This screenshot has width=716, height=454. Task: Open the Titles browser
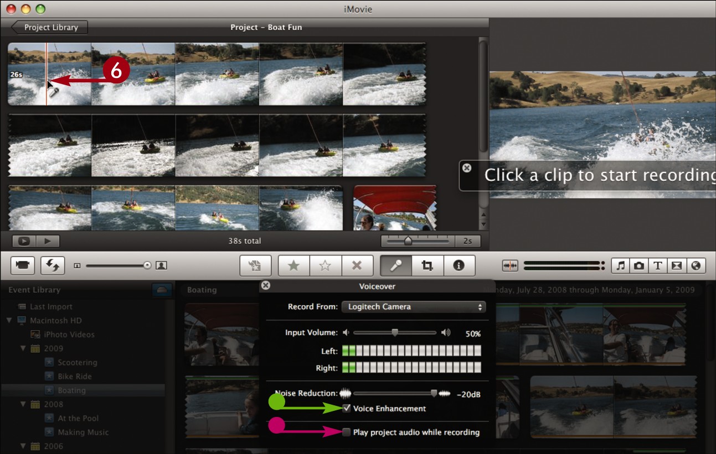[658, 265]
